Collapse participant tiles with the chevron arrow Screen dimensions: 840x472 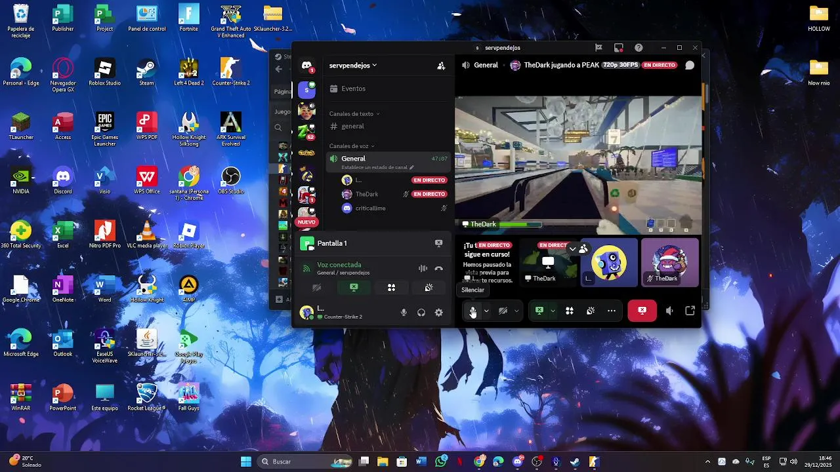tap(573, 249)
